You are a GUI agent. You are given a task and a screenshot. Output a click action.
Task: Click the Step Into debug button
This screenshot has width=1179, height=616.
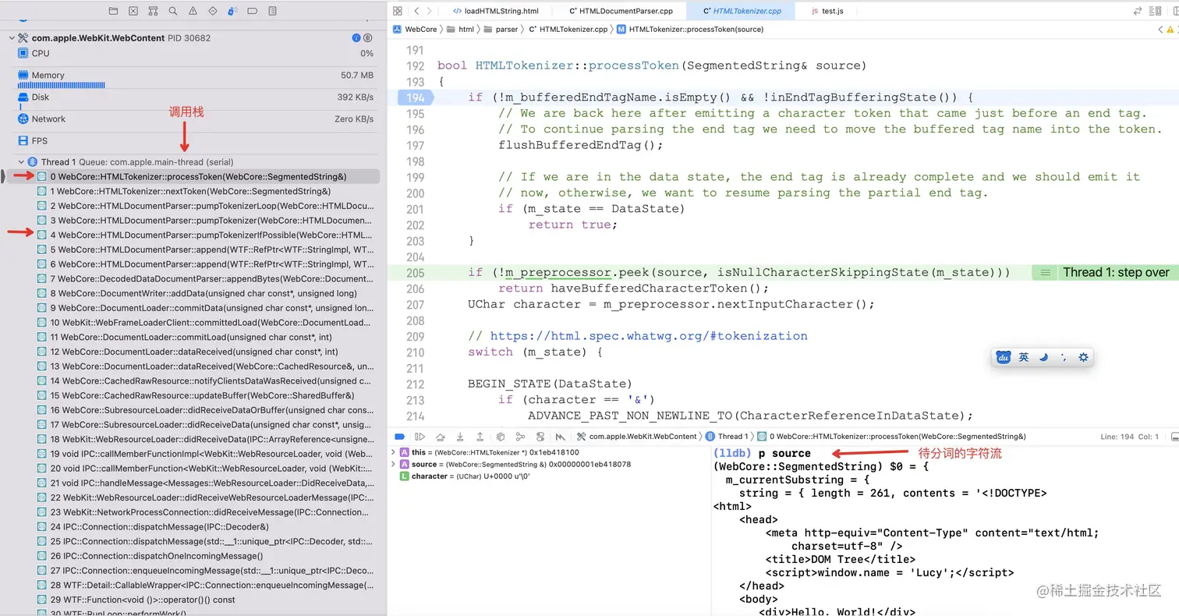(460, 437)
